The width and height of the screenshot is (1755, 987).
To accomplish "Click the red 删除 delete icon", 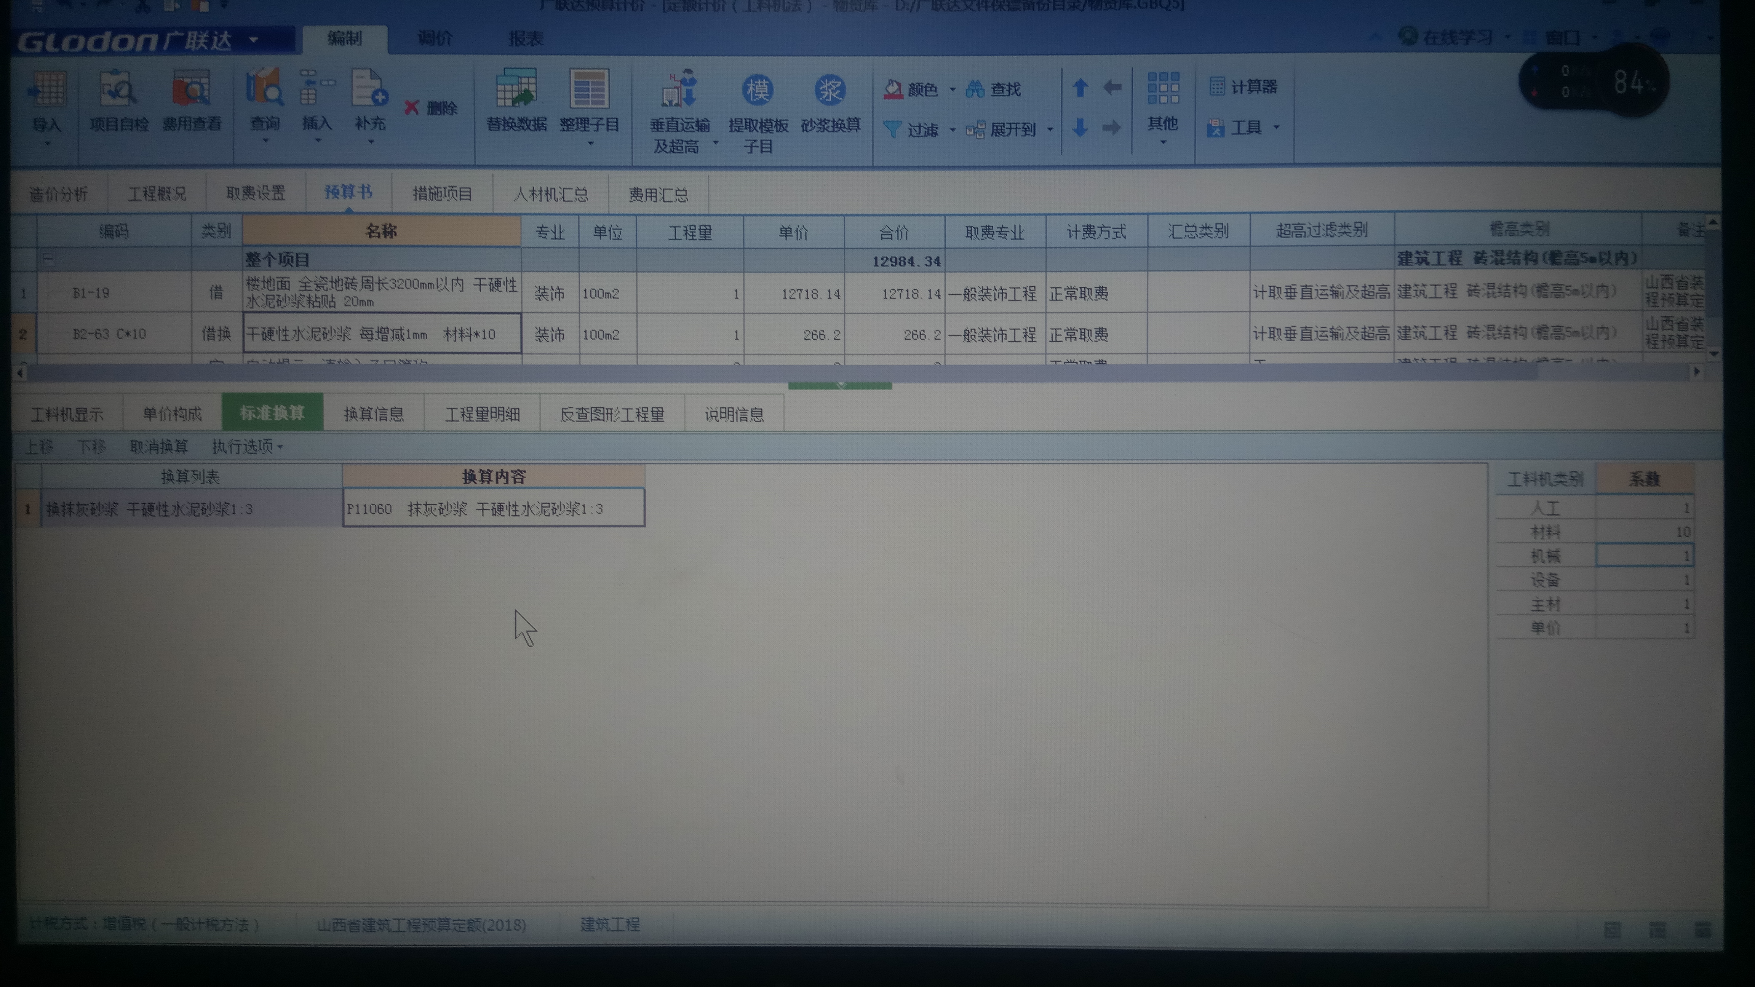I will coord(411,108).
